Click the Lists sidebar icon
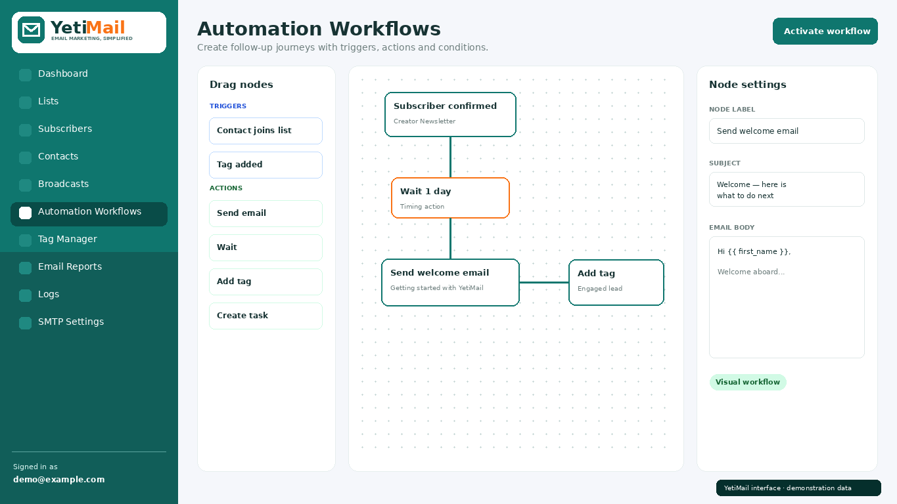 pos(25,102)
